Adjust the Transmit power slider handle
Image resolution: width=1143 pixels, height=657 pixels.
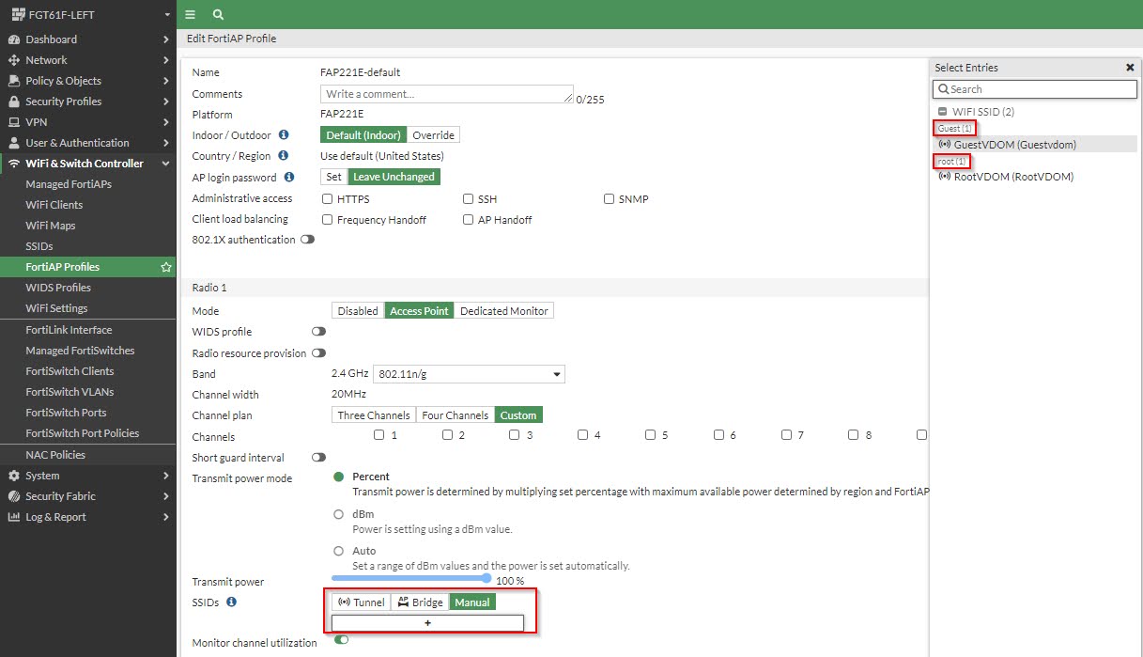pos(487,578)
